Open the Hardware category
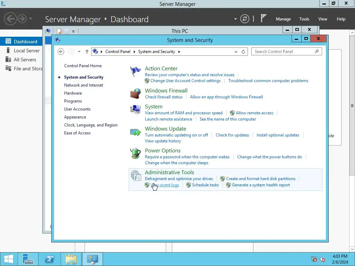 [x=73, y=93]
